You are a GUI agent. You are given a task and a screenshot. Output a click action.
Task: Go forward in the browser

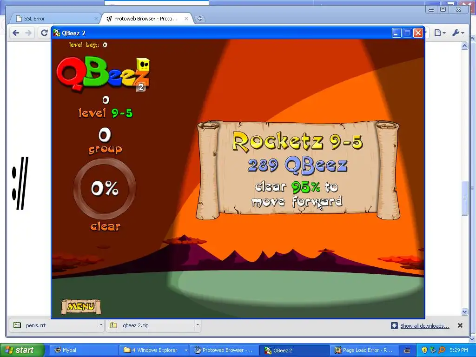pyautogui.click(x=28, y=33)
